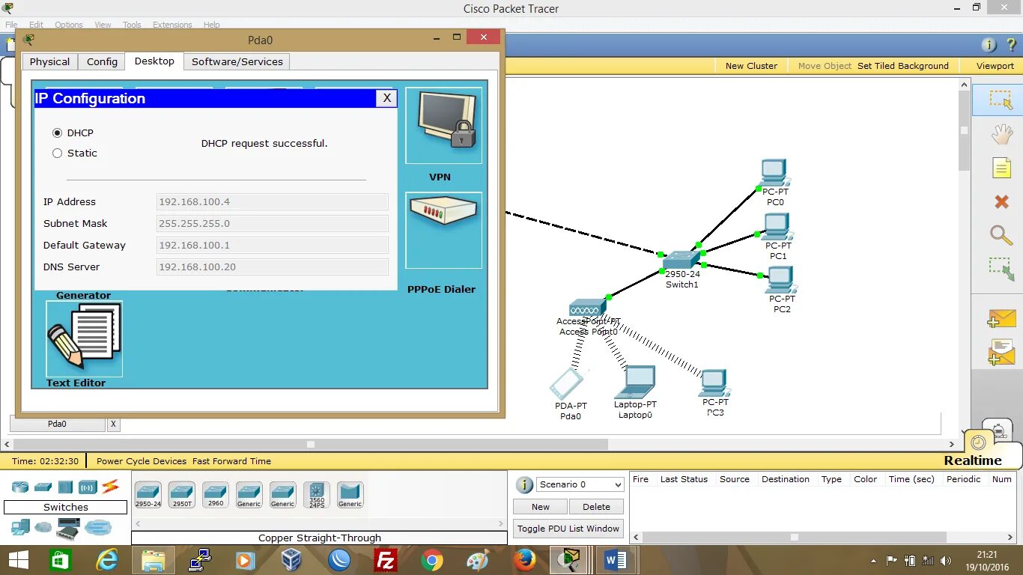
Task: Close the IP Configuration panel
Action: coord(386,98)
